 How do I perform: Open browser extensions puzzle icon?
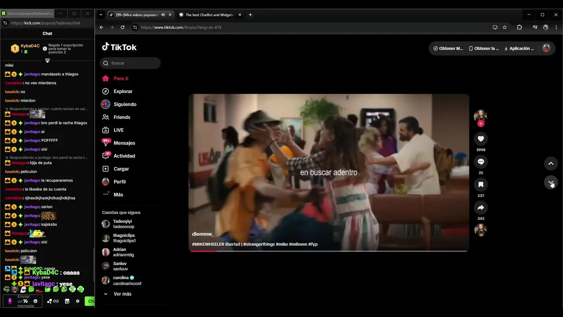point(519,27)
